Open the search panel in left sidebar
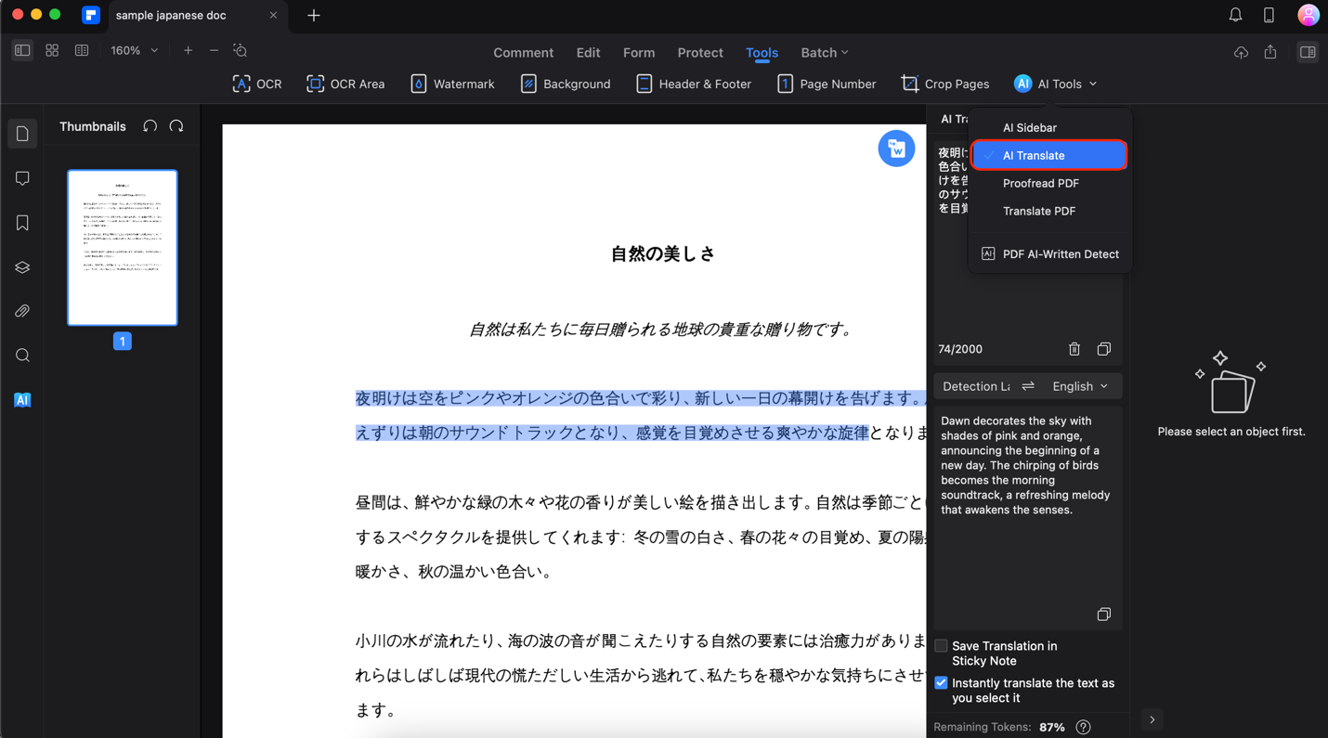Image resolution: width=1328 pixels, height=738 pixels. click(22, 356)
